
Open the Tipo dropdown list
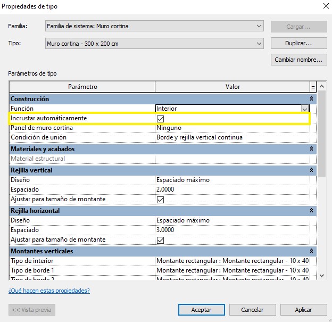click(x=259, y=43)
